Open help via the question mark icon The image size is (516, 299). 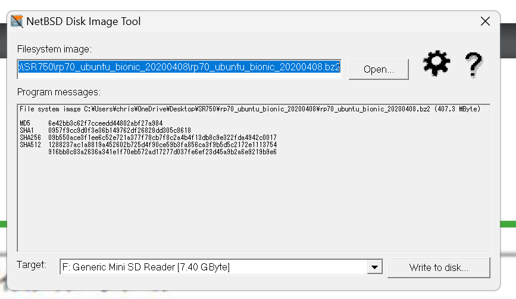(x=474, y=65)
